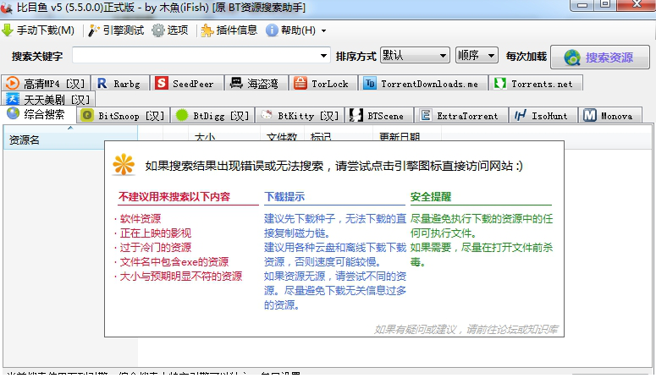Click the 下载提示 heading
Viewport: 656px width, 389px height.
[284, 196]
